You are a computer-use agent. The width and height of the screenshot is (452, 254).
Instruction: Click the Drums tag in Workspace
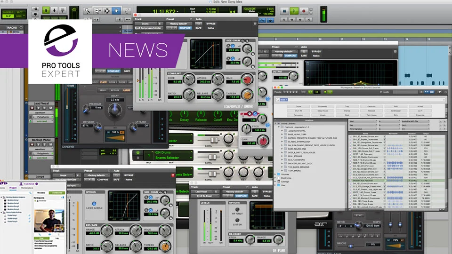tap(299, 107)
